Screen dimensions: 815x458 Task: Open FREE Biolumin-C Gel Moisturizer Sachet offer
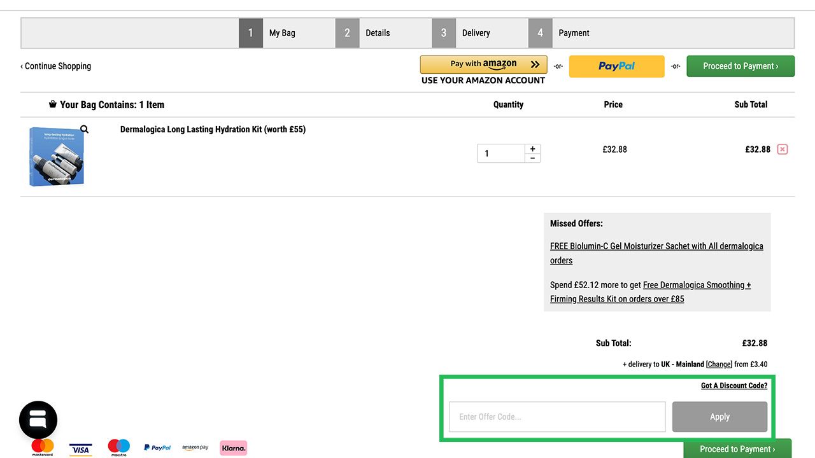656,253
